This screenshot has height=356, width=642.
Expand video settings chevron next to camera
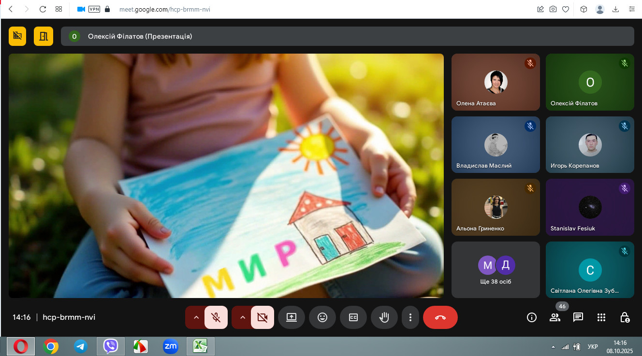(243, 317)
